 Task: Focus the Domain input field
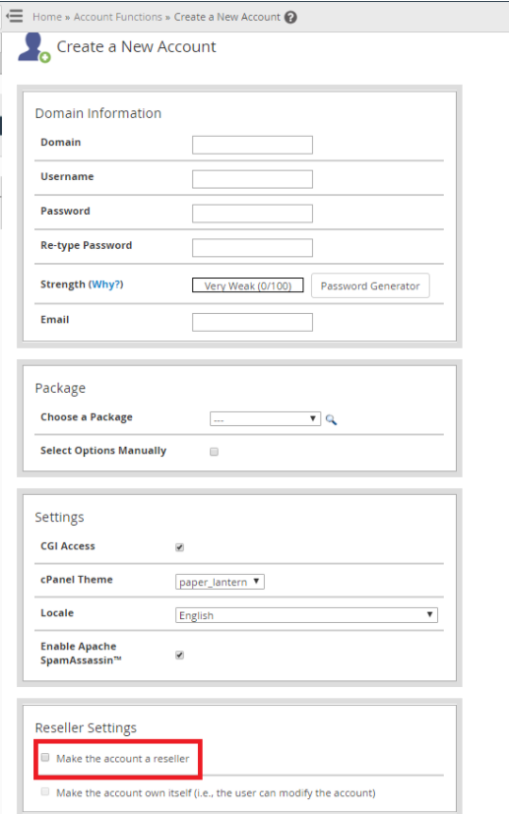[252, 145]
